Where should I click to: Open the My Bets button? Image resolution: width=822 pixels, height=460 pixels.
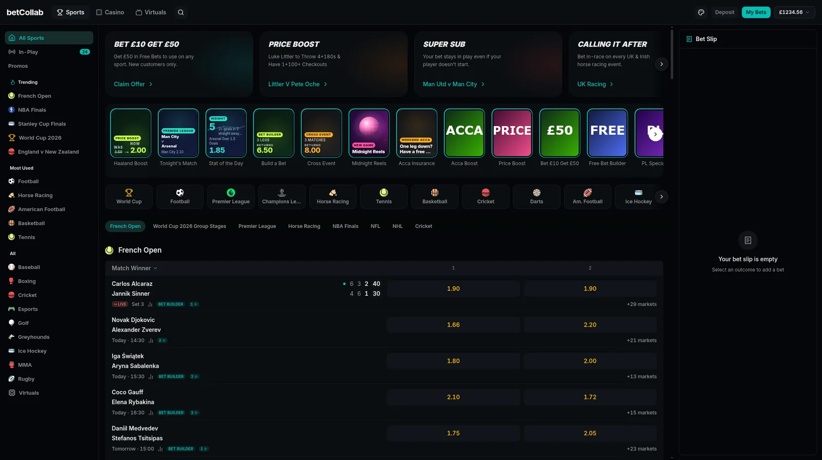pyautogui.click(x=756, y=12)
